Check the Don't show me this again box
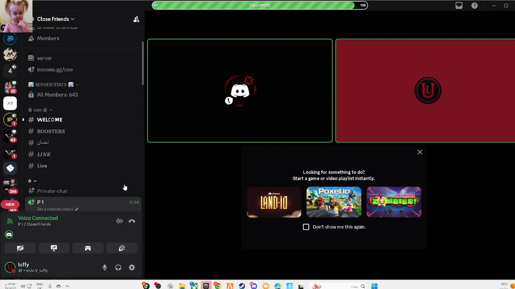 (306, 227)
